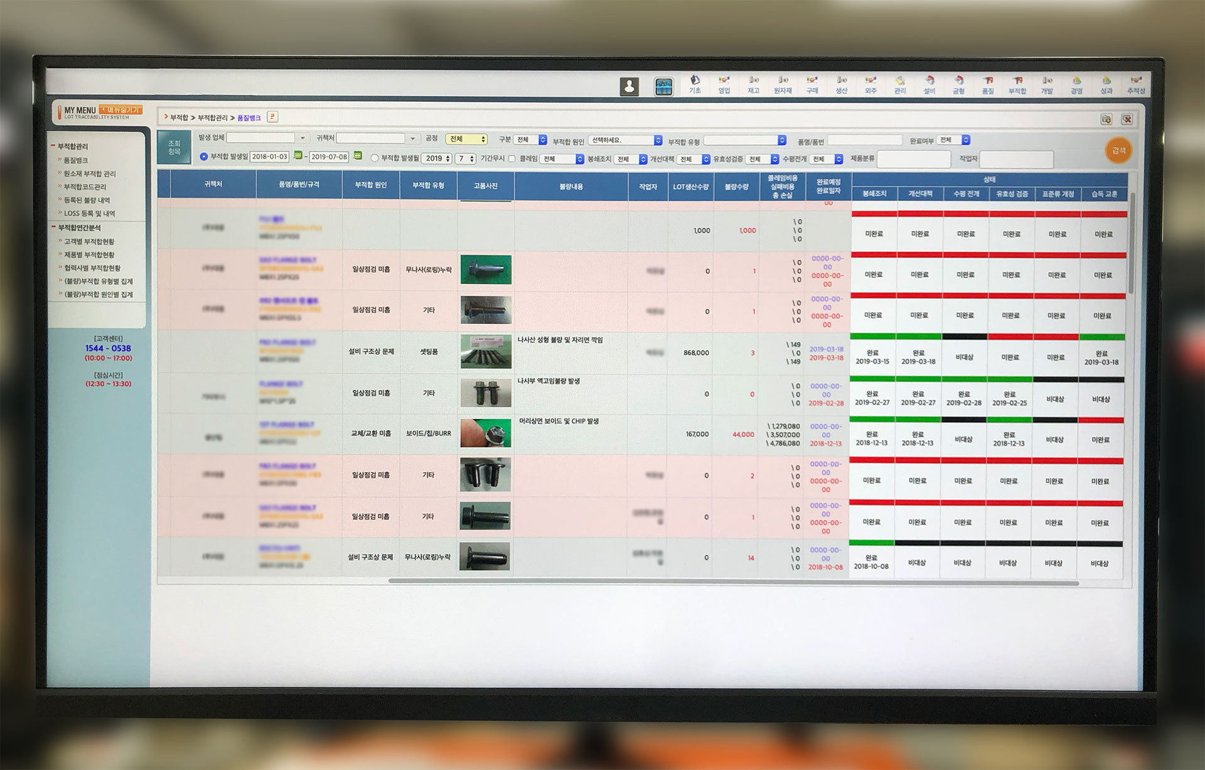Open the 품질 module icon in top toolbar
The image size is (1205, 770).
point(988,85)
